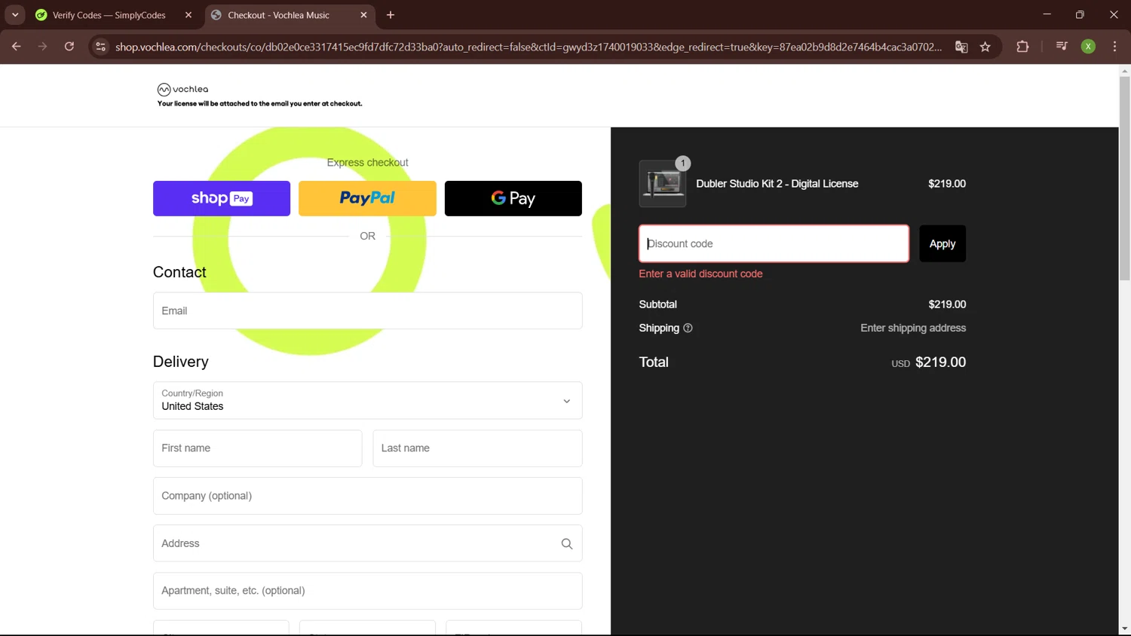Open a new browser tab
Screen dimensions: 1131x636
pyautogui.click(x=391, y=15)
